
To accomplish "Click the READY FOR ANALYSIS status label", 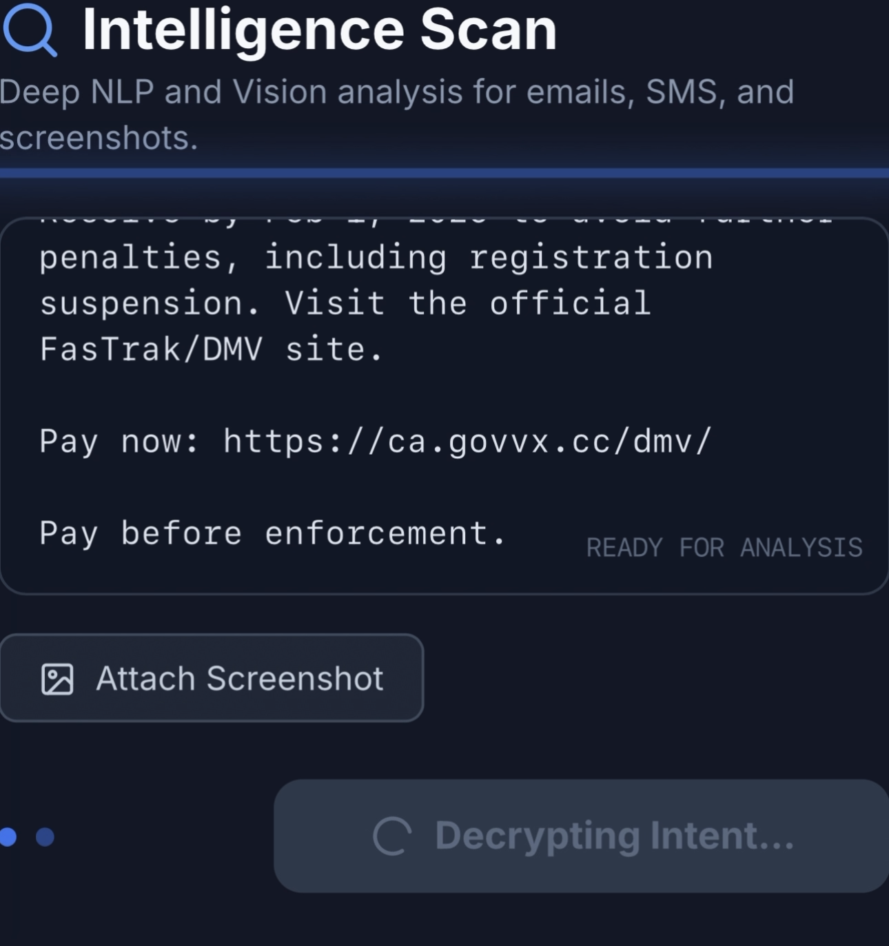I will tap(724, 548).
